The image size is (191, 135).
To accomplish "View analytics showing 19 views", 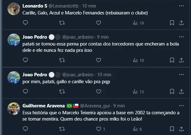I will coord(138,23).
